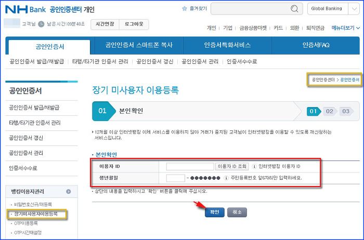Viewport: 364px width, 240px height.
Task: Click 공인인증서 in the breadcrumb
Action: point(349,80)
